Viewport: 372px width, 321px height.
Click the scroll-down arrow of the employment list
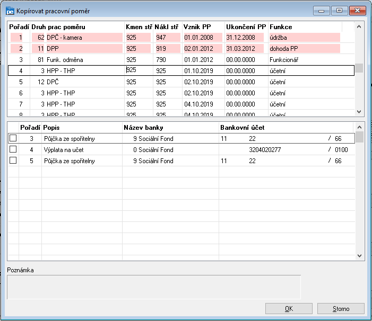click(x=359, y=111)
